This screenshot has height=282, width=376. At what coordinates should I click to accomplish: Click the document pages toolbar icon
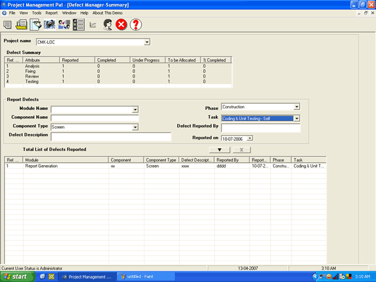(x=8, y=24)
